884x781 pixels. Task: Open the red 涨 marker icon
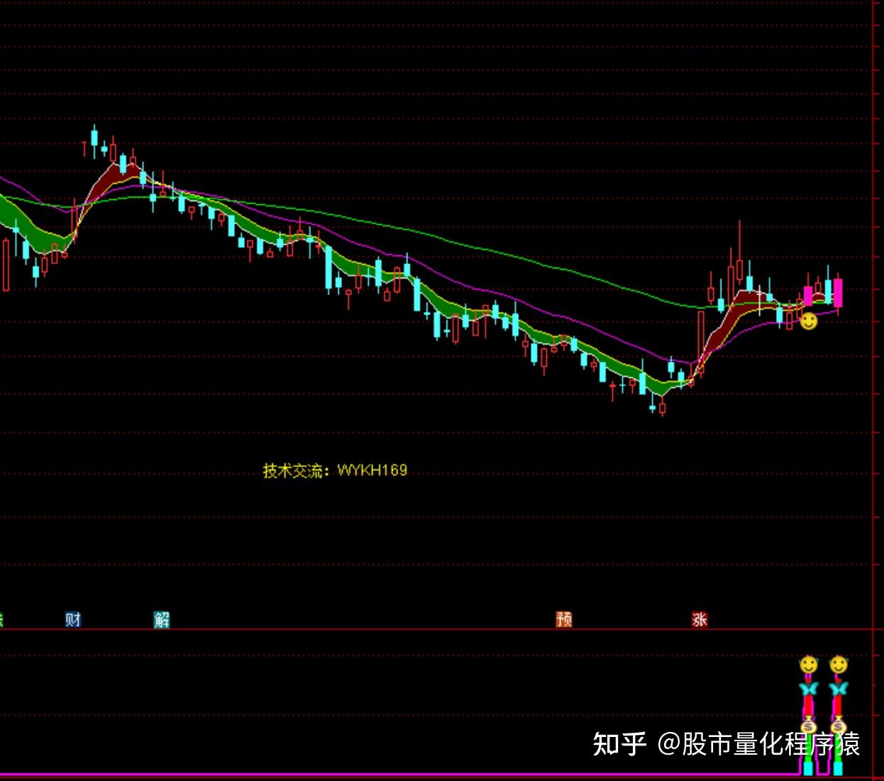[700, 619]
